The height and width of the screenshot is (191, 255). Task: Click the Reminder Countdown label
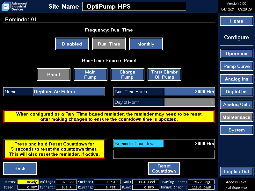(x=139, y=144)
